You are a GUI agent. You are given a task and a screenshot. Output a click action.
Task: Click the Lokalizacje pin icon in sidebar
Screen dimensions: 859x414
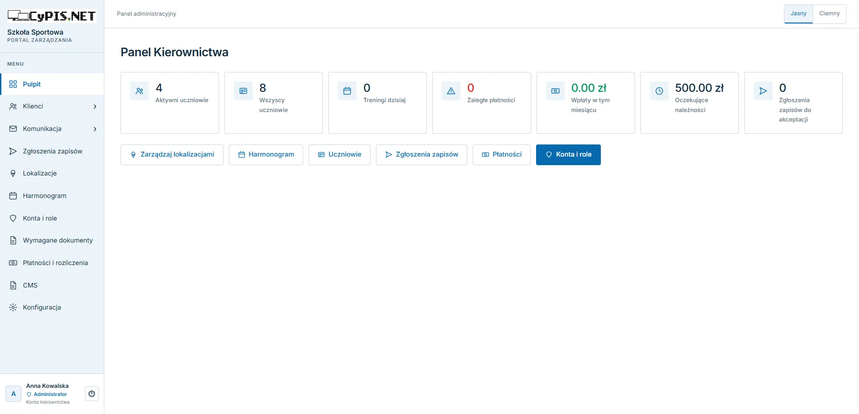13,173
